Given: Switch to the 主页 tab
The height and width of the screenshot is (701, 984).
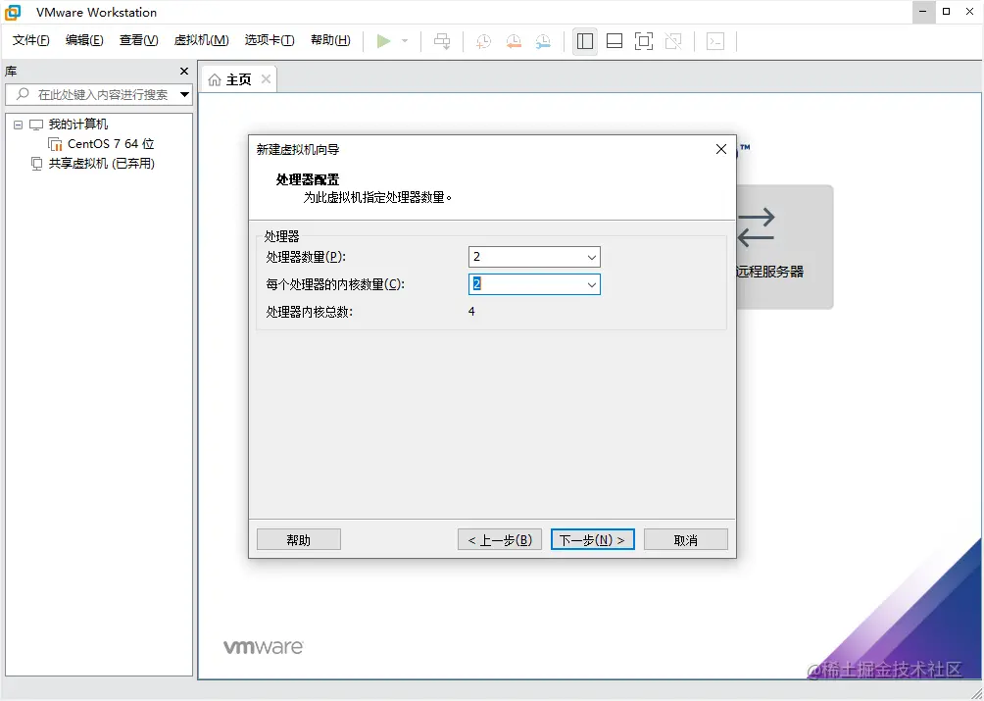Looking at the screenshot, I should pos(238,79).
